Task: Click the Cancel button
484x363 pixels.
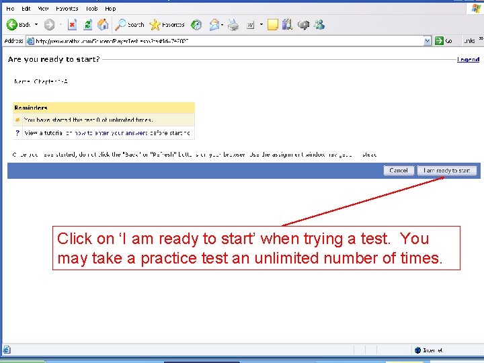Action: pos(399,170)
